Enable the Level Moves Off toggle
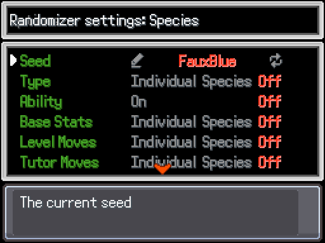This screenshot has height=243, width=325. coord(269,142)
